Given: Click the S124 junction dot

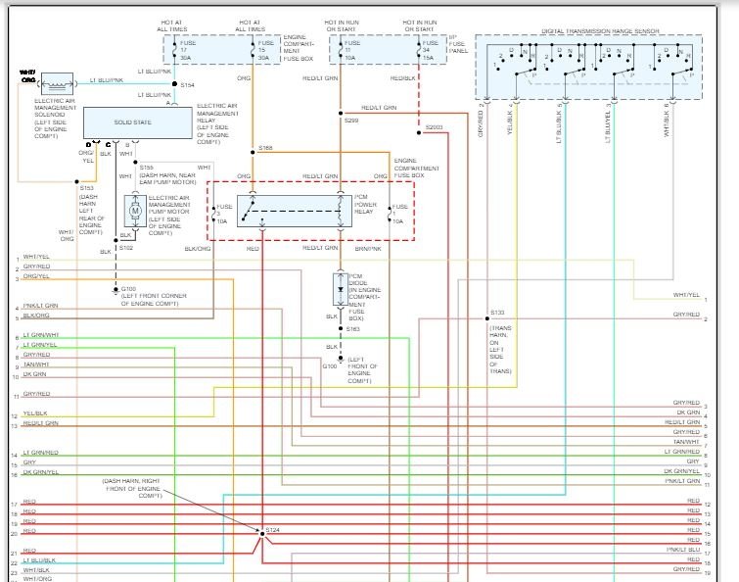Looking at the screenshot, I should point(262,534).
